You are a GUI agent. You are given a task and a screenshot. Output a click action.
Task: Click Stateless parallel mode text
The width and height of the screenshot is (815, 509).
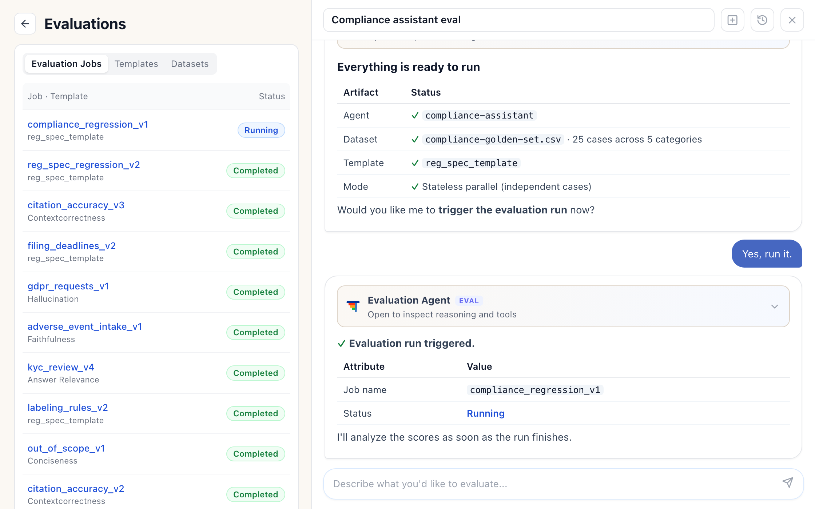click(506, 187)
